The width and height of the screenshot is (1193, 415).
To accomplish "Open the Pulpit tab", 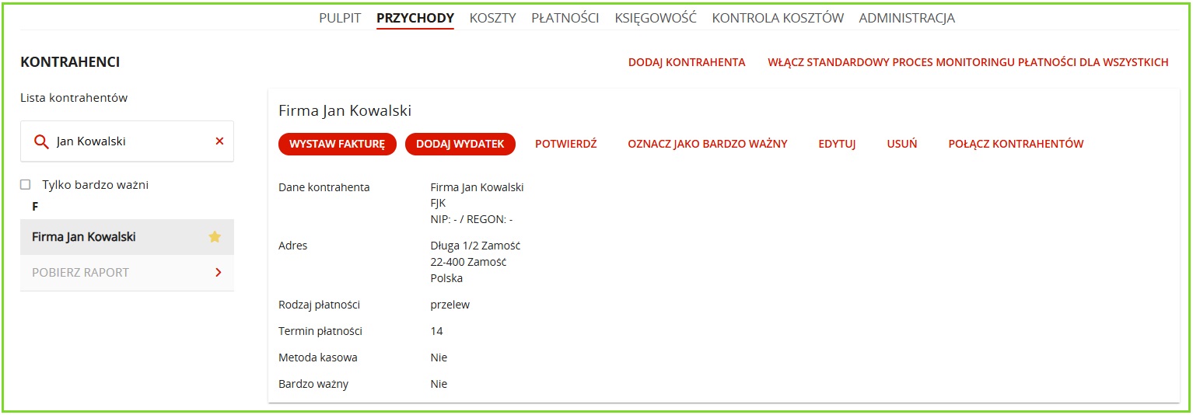I will click(340, 18).
